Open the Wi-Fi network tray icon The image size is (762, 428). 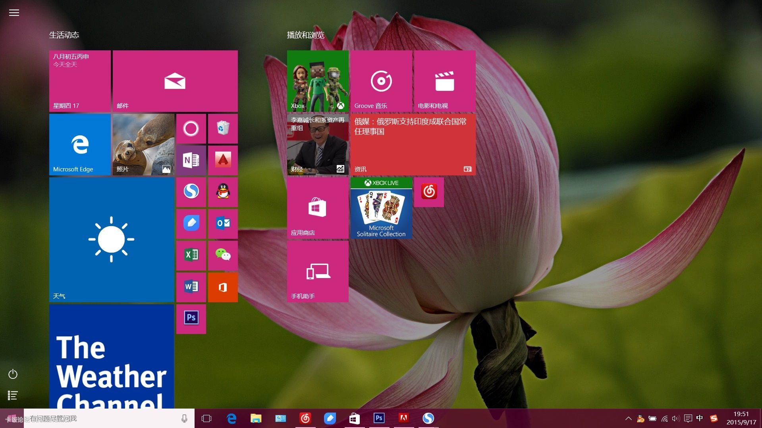click(664, 418)
